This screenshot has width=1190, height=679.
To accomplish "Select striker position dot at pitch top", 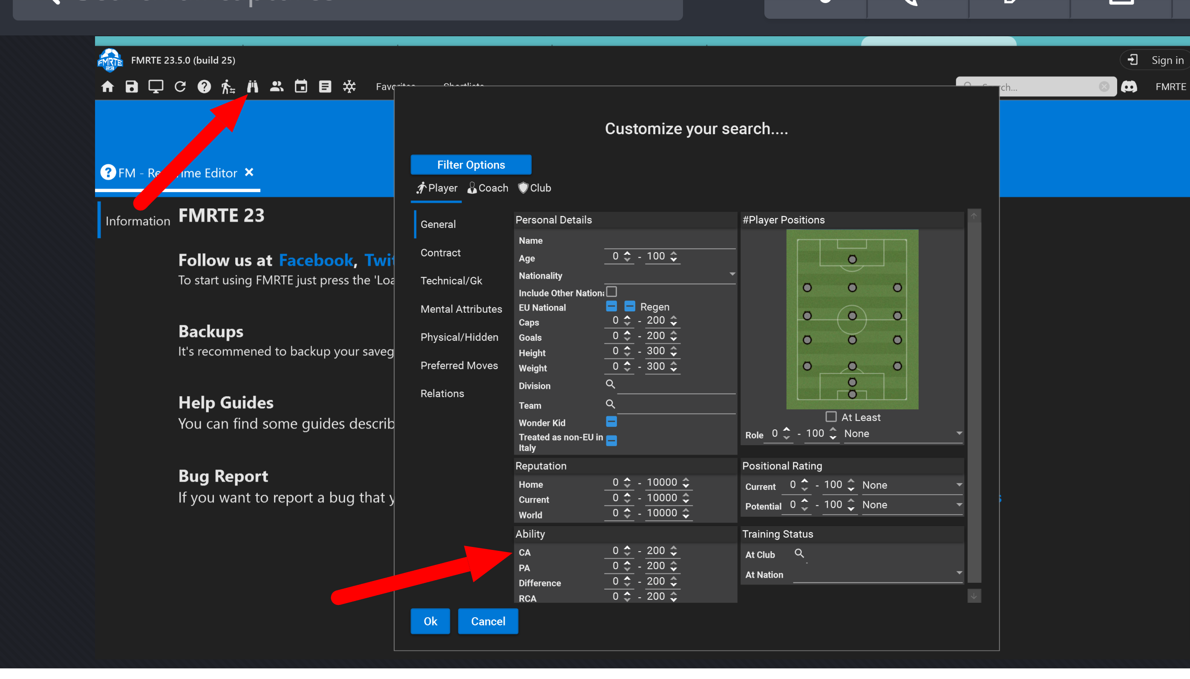I will 852,259.
